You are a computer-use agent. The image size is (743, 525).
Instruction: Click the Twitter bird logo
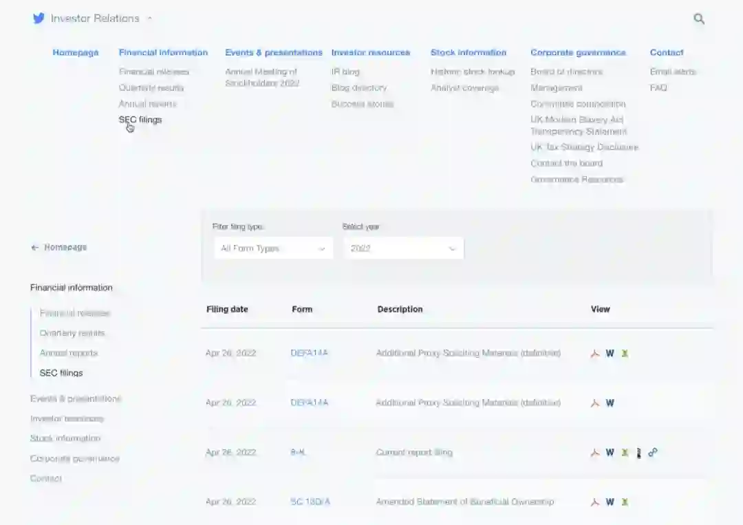(39, 19)
